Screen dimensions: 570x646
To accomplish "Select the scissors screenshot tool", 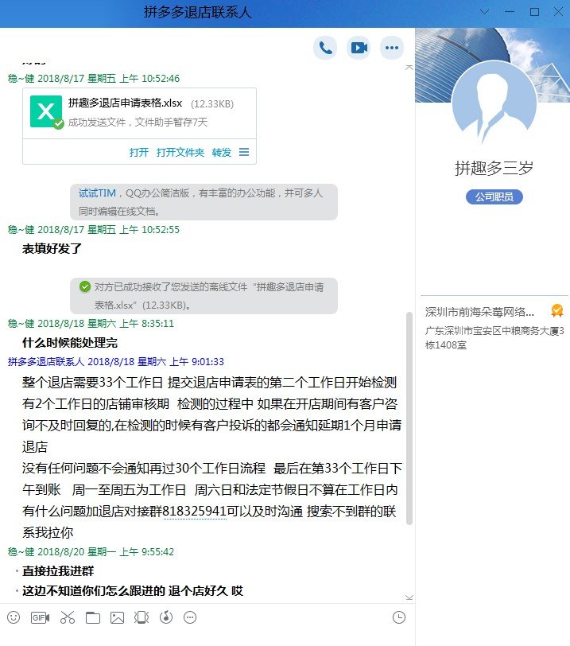I will pos(68,617).
